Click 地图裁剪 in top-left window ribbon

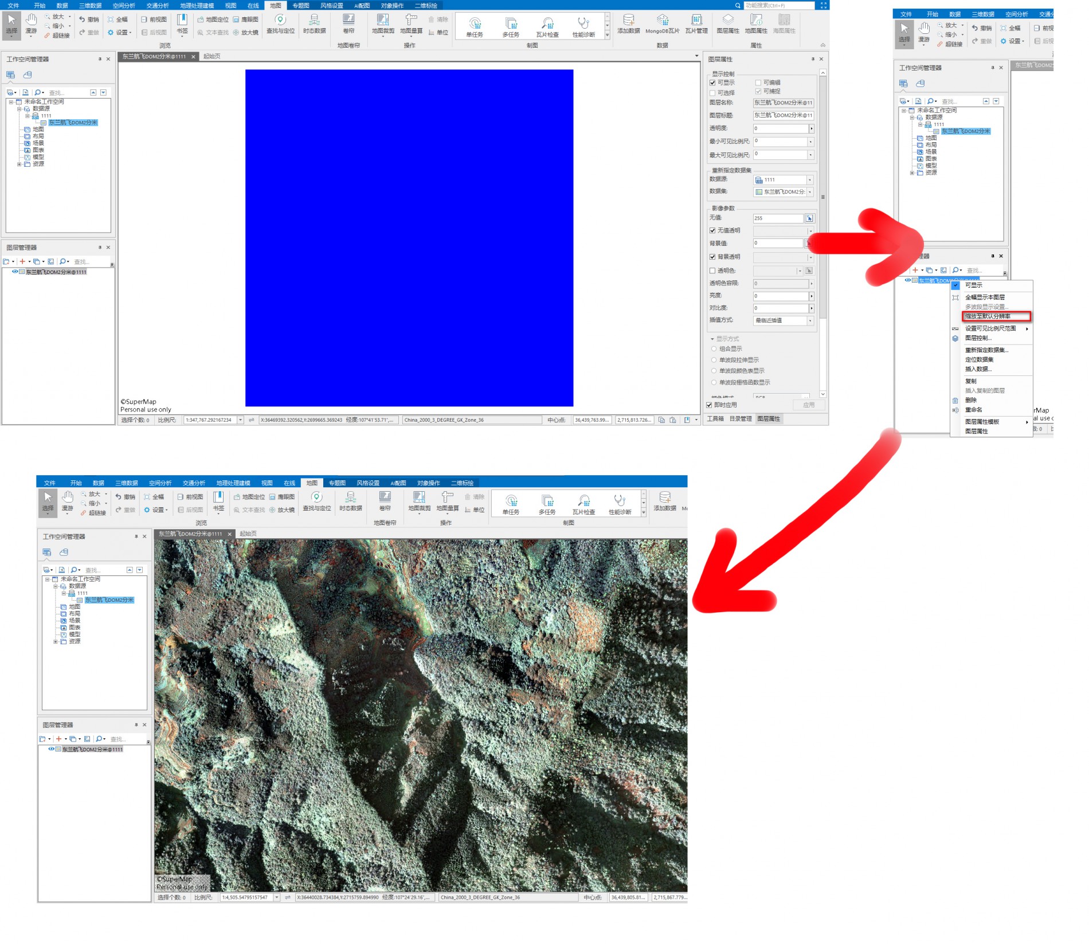[383, 25]
